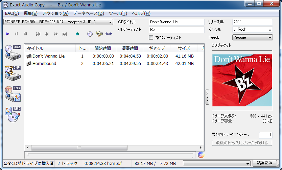Image resolution: width=282 pixels, height=170 pixels.
Task: Open the CD write WRI icon
Action: [x=13, y=114]
